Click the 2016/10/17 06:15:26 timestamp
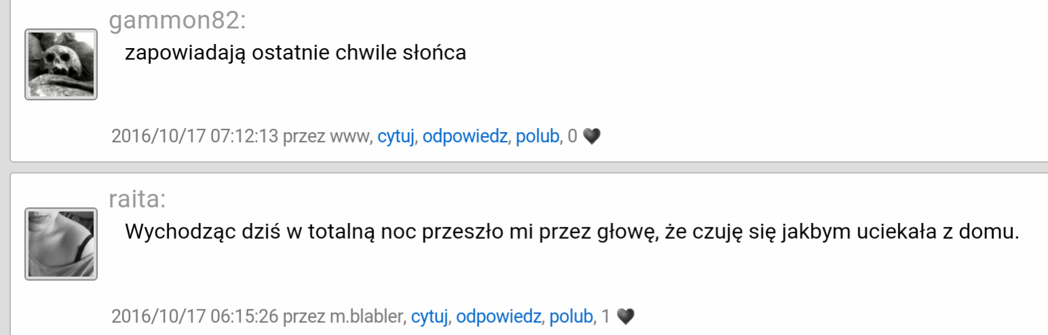The height and width of the screenshot is (335, 1048). tap(195, 316)
